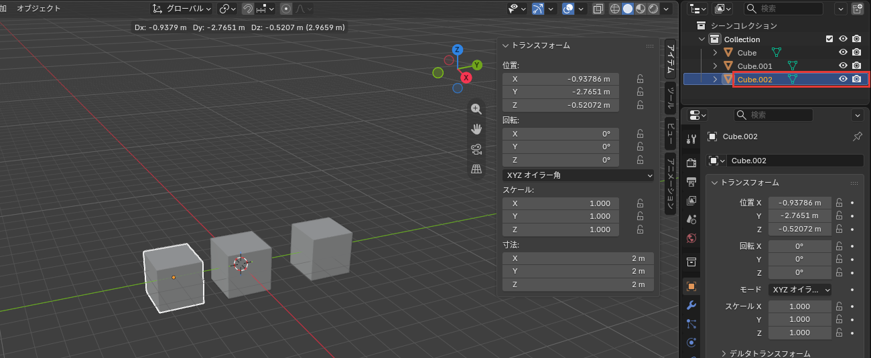
Task: Collapse the Collection in outliner
Action: pos(701,39)
